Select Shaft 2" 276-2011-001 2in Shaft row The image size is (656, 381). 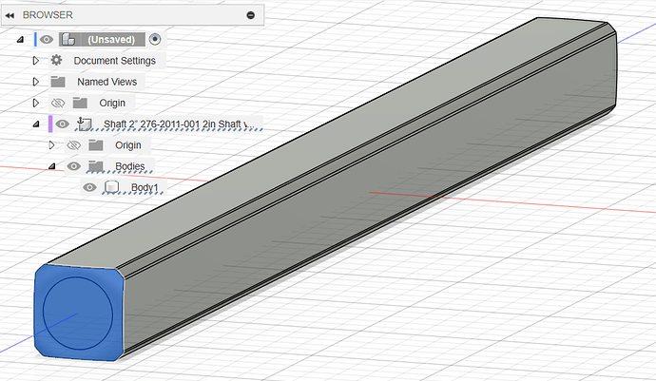[179, 124]
